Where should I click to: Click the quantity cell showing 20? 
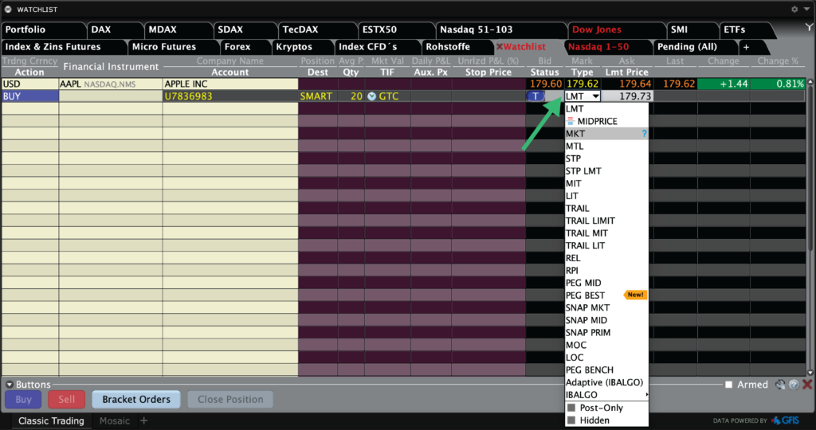[x=351, y=96]
